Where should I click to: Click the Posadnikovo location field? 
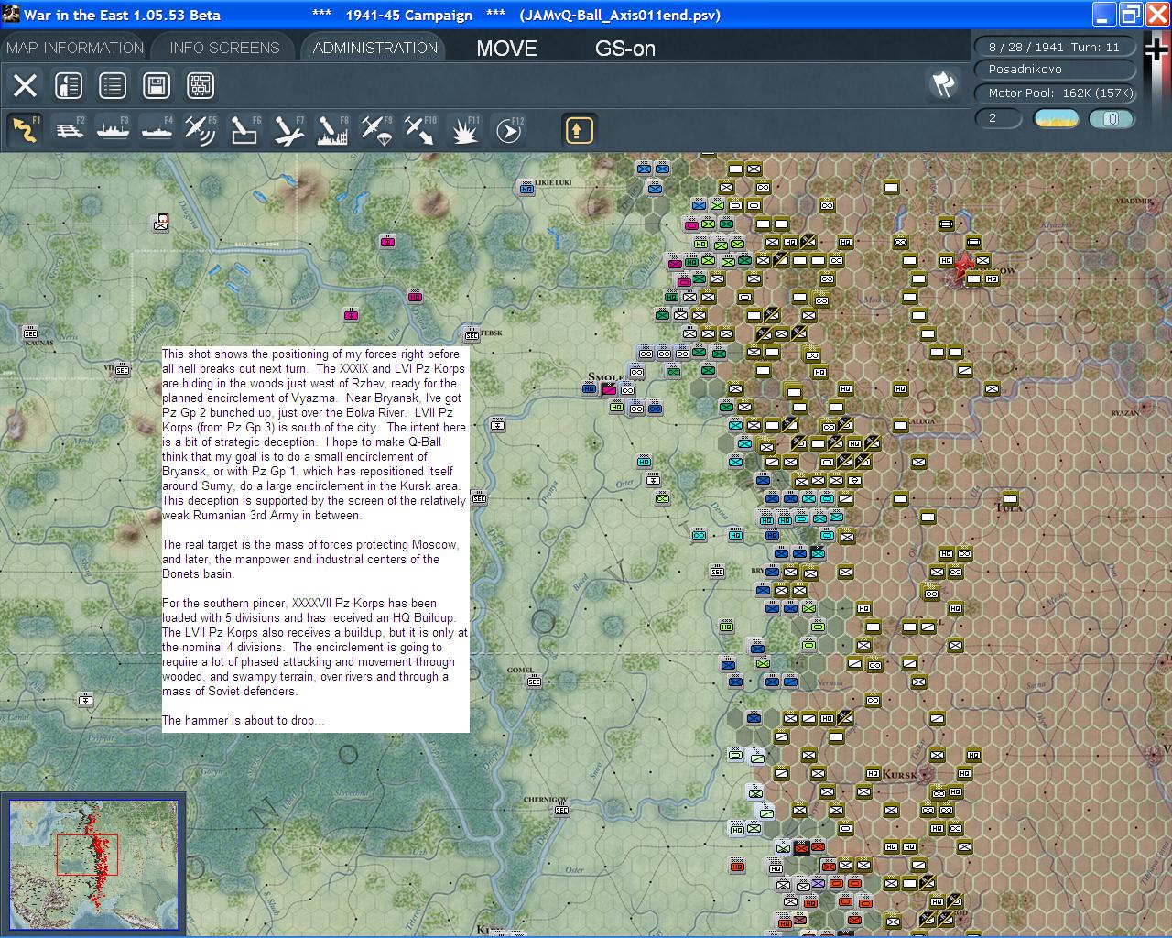(x=1054, y=70)
